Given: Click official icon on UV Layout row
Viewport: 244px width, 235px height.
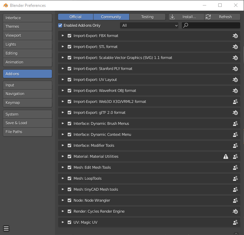Looking at the screenshot, I should click(x=235, y=80).
